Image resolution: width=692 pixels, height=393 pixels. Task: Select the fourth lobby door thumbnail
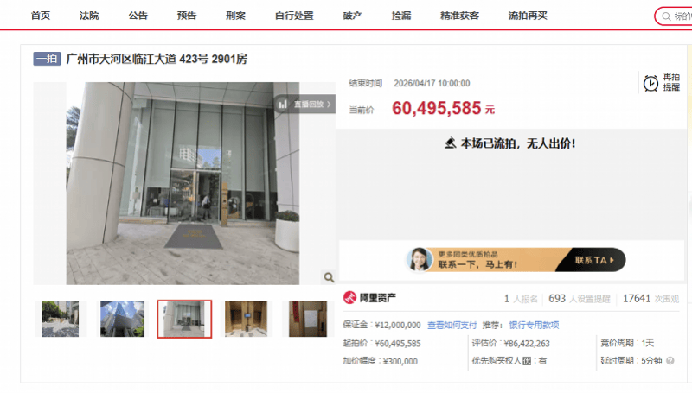click(x=246, y=319)
